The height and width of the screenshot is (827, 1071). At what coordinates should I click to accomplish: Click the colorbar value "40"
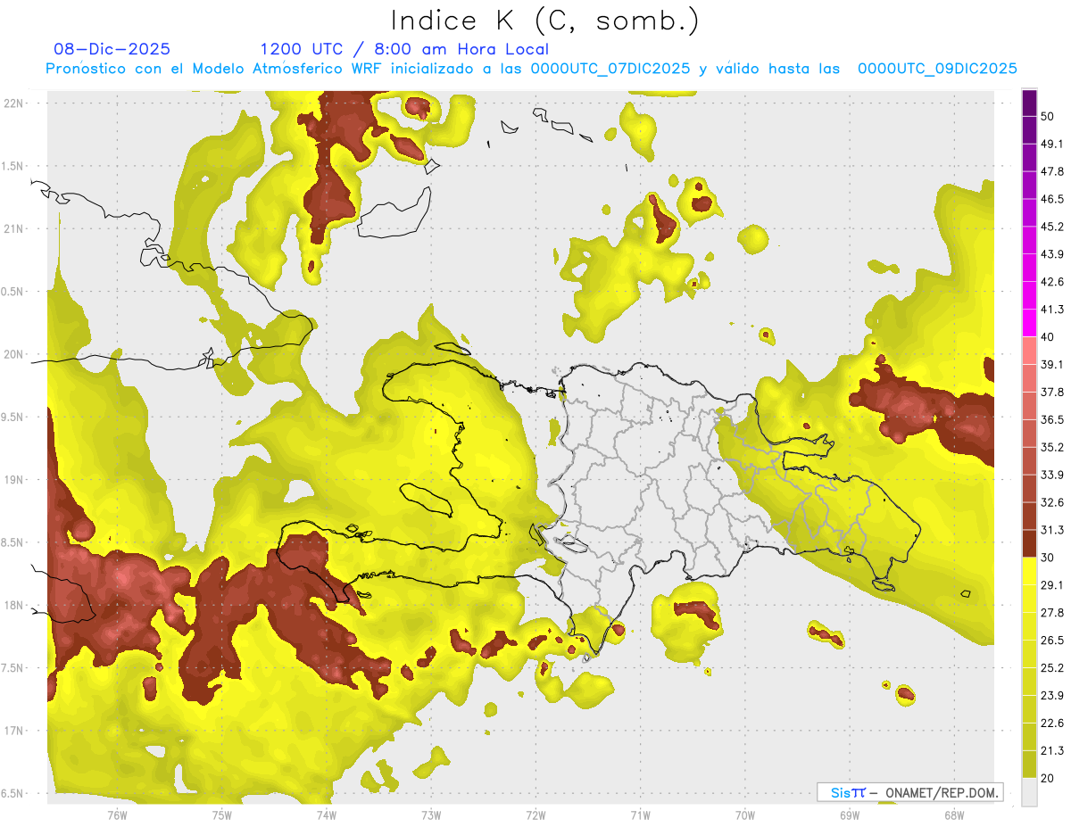click(1049, 337)
